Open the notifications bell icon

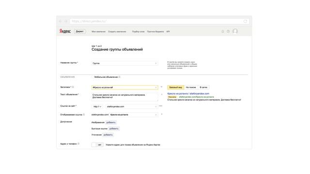pyautogui.click(x=223, y=31)
